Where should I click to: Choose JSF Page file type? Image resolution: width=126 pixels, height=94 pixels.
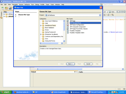tap(73, 21)
